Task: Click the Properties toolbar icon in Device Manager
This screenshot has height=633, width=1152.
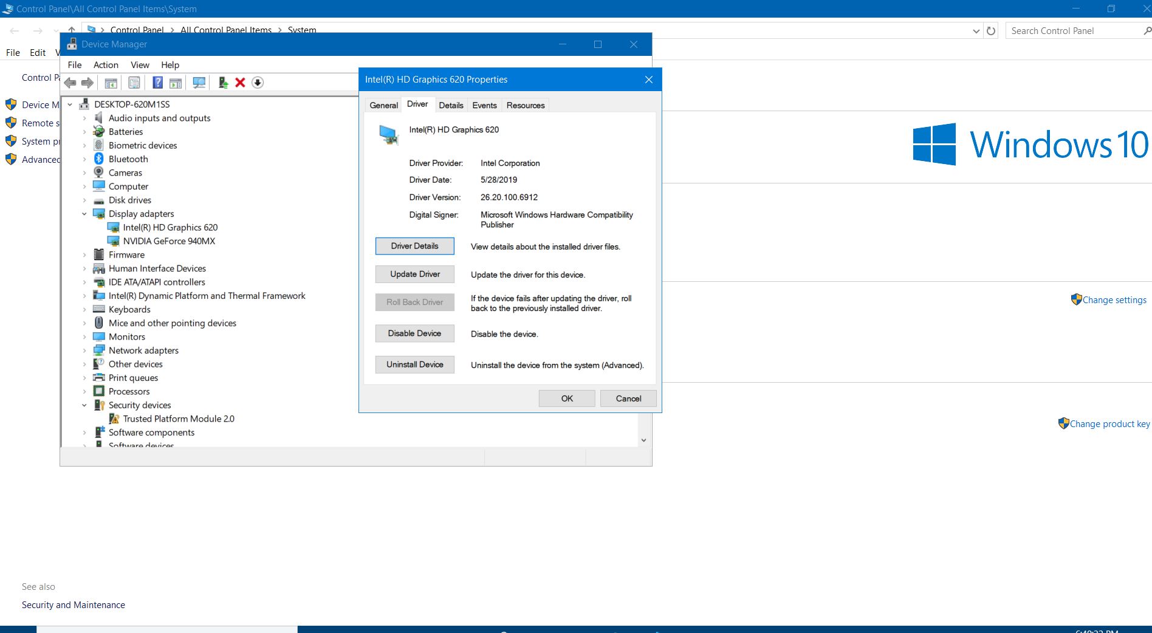Action: 134,83
